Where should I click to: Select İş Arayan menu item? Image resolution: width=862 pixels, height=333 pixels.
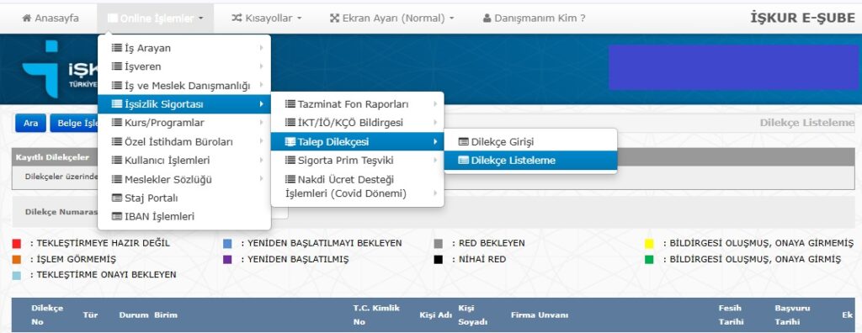184,48
